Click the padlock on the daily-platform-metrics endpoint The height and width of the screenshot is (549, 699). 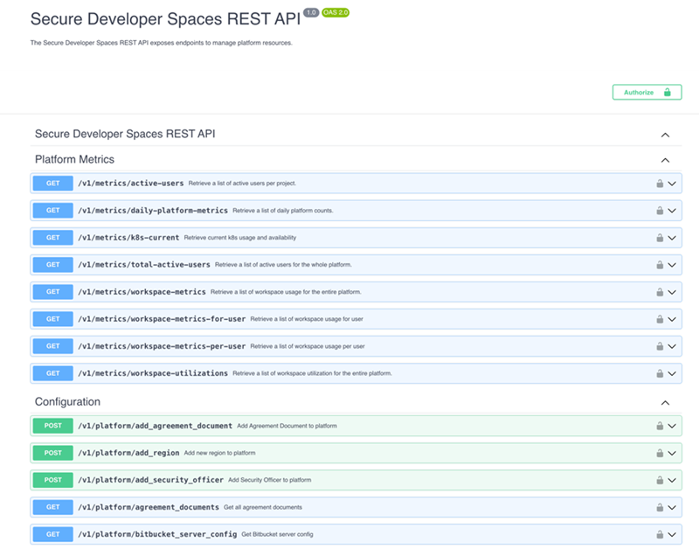(658, 210)
